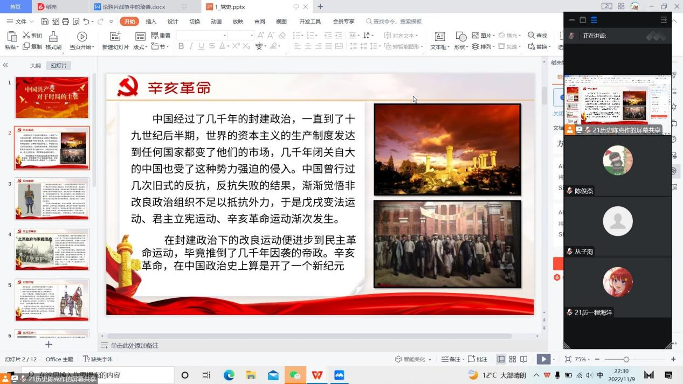Toggle Underline formatting
The image size is (683, 384).
coord(202,46)
